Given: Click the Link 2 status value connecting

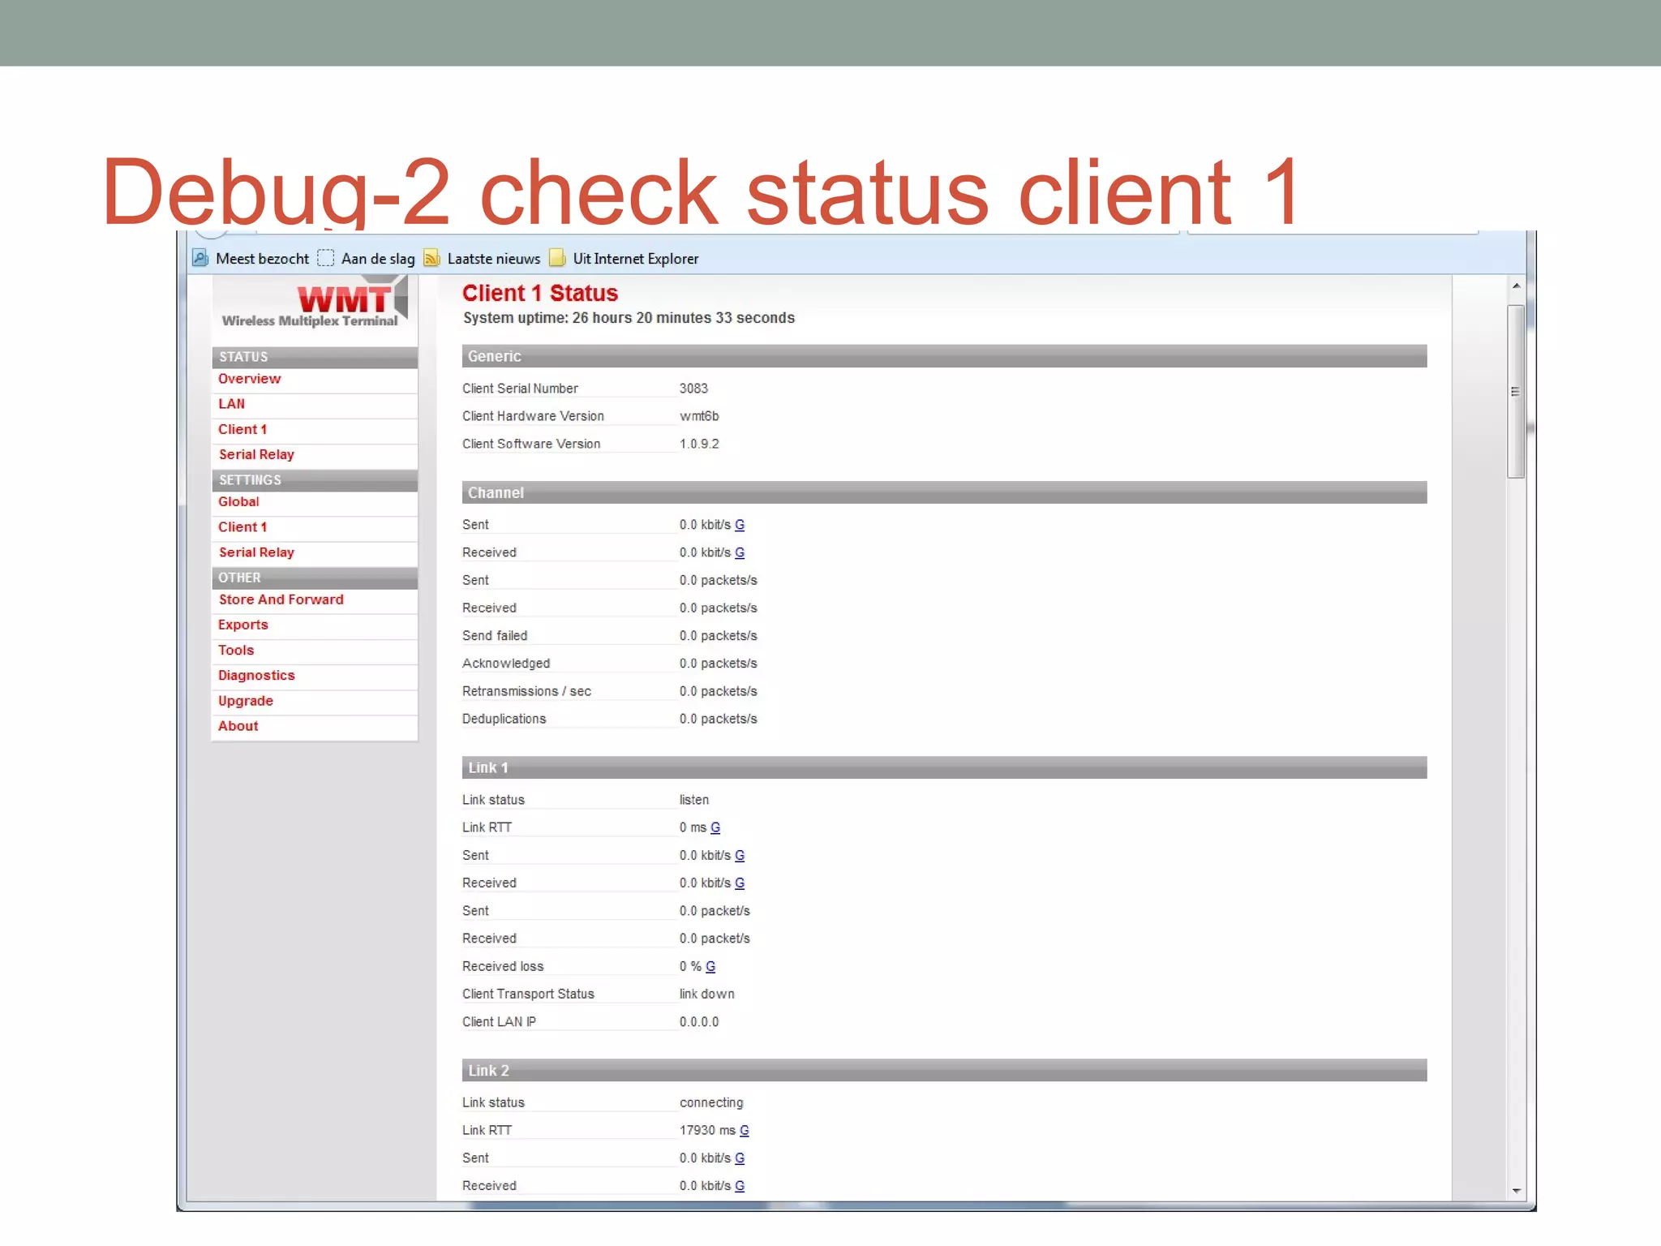Looking at the screenshot, I should [x=711, y=1102].
